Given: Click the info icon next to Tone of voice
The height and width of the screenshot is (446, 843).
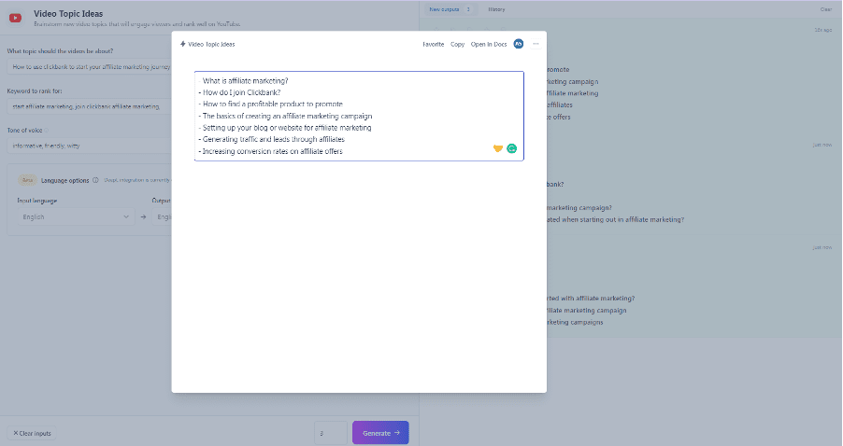Looking at the screenshot, I should coord(46,131).
